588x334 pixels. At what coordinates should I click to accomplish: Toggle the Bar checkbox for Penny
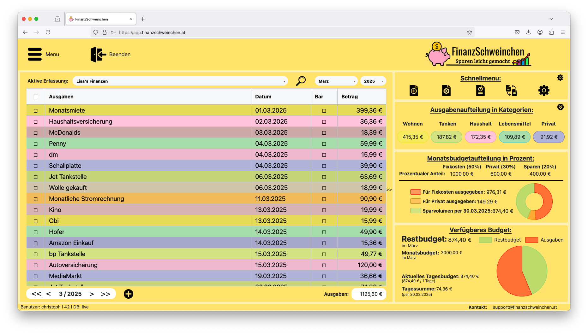pyautogui.click(x=324, y=144)
